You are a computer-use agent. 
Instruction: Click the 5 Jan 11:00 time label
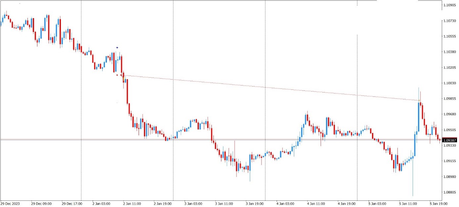click(x=408, y=204)
